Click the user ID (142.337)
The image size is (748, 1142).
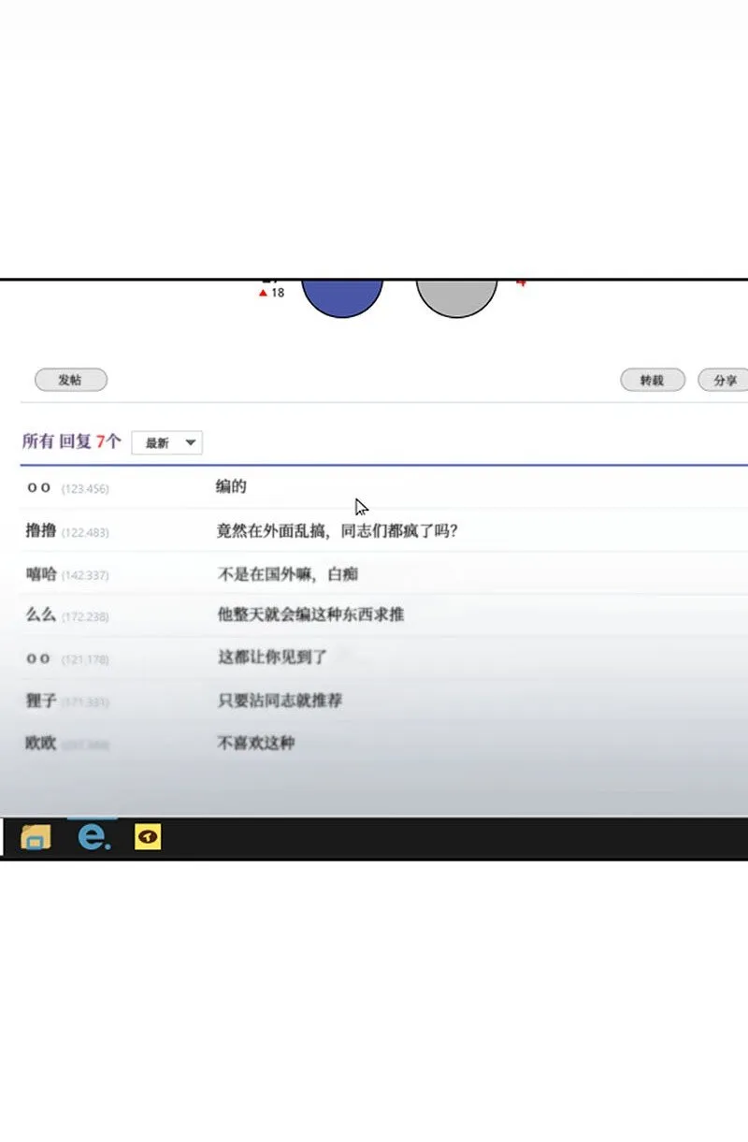pos(85,575)
